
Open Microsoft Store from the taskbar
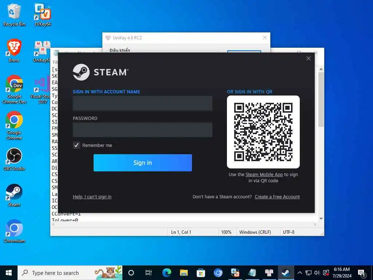pyautogui.click(x=201, y=273)
